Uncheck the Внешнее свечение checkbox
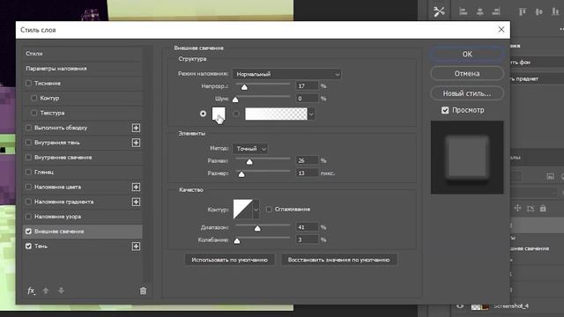Screen dimensions: 564x317 [28, 232]
